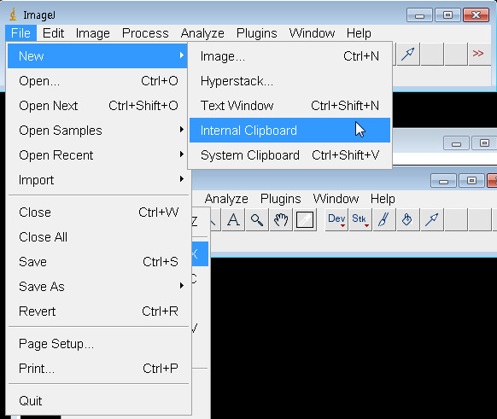Expand the Open Recent submenu
The height and width of the screenshot is (419, 497).
[97, 155]
